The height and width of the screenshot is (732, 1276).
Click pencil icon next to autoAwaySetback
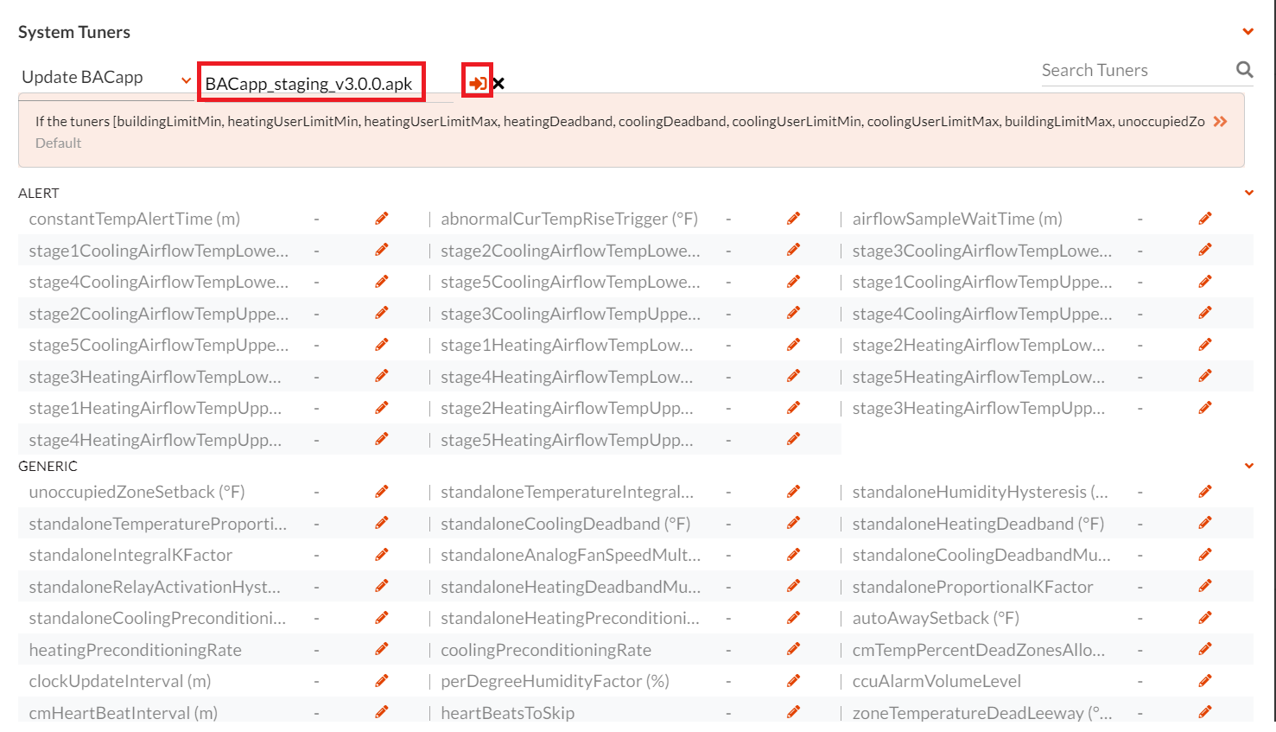pyautogui.click(x=1205, y=618)
